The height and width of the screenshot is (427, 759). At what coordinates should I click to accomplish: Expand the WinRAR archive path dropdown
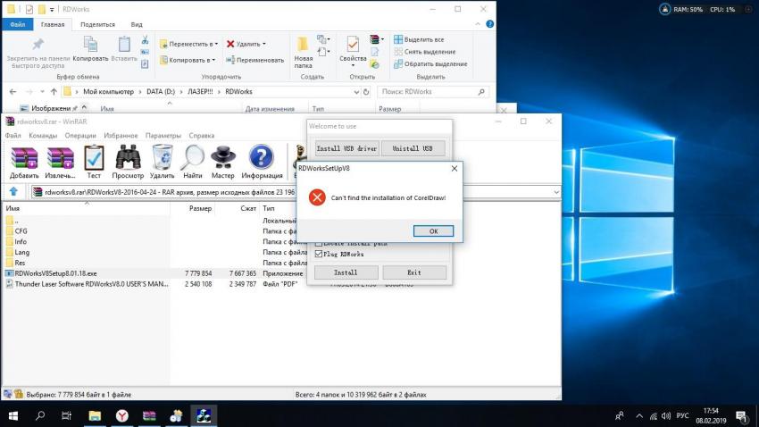pos(555,191)
